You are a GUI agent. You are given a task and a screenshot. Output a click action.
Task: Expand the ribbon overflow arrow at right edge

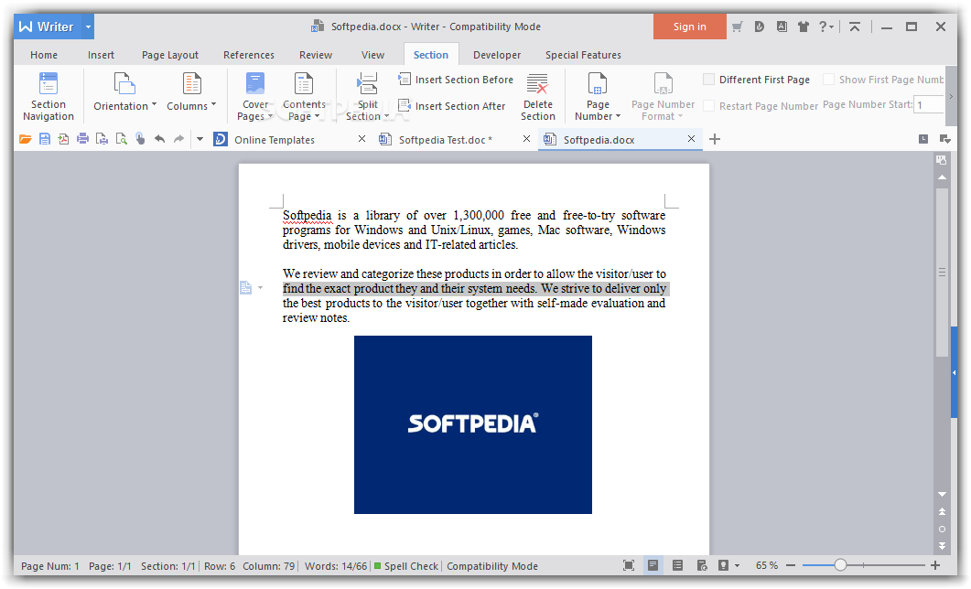point(951,96)
